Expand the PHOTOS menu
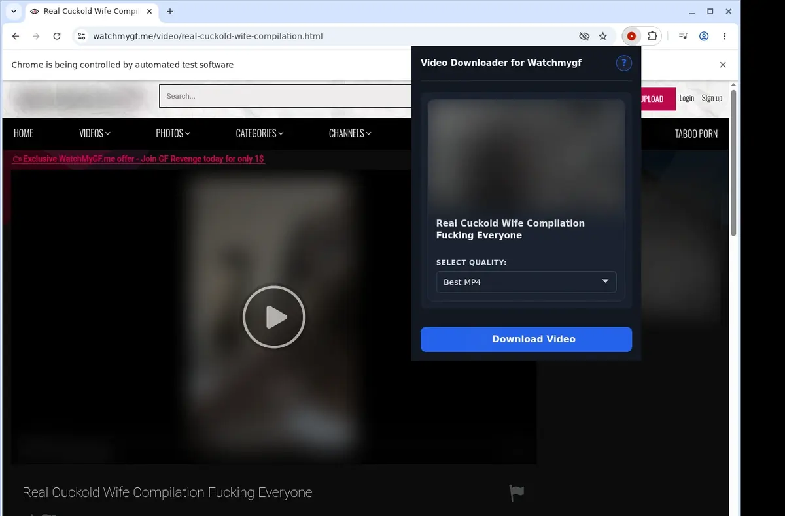Viewport: 785px width, 516px height. coord(173,133)
